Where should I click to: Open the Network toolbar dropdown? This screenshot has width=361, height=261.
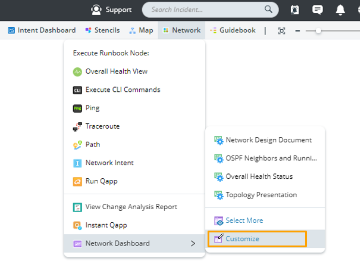(181, 30)
